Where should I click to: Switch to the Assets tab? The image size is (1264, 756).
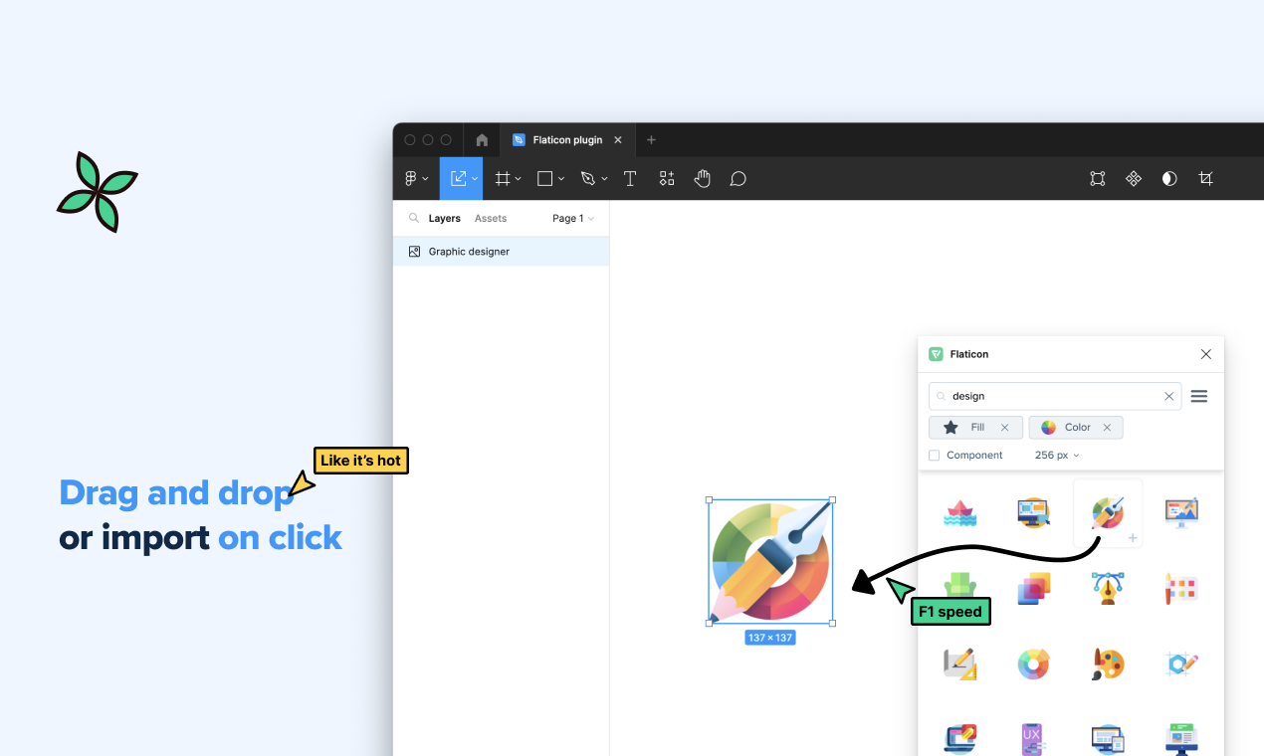coord(491,218)
